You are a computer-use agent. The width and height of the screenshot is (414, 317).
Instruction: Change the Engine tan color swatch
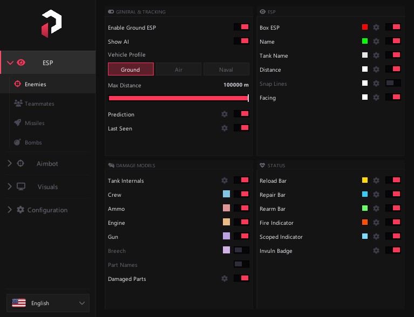tap(226, 222)
